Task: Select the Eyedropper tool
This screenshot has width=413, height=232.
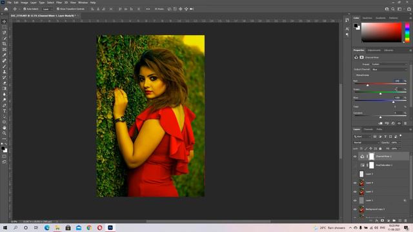Action: (x=5, y=55)
